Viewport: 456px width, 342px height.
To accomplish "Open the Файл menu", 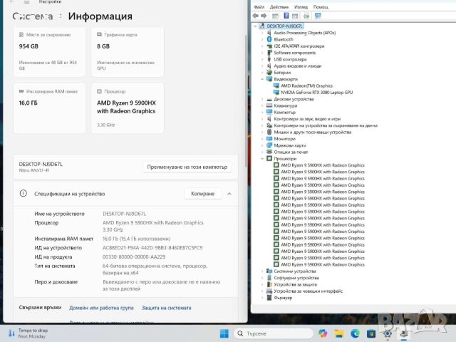I will [x=259, y=6].
